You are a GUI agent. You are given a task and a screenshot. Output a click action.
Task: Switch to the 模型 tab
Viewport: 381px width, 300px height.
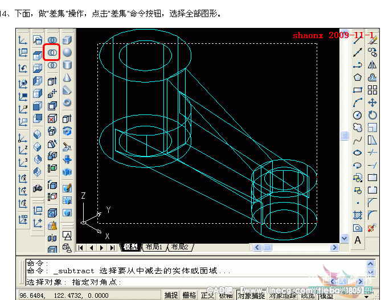(x=130, y=247)
